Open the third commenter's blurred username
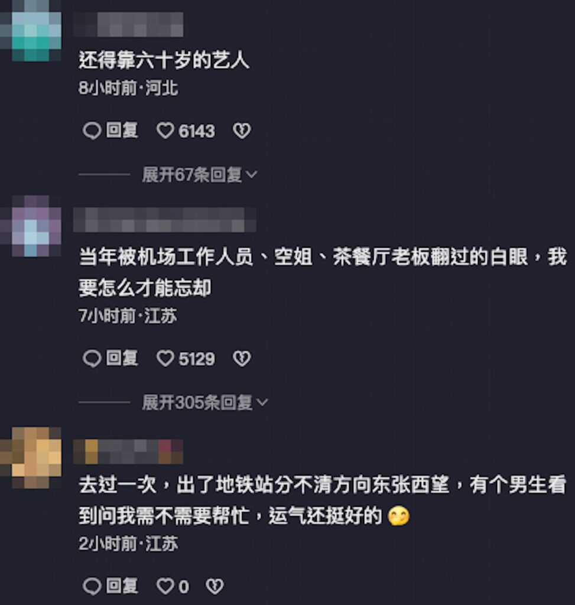Image resolution: width=575 pixels, height=605 pixels. [x=128, y=451]
